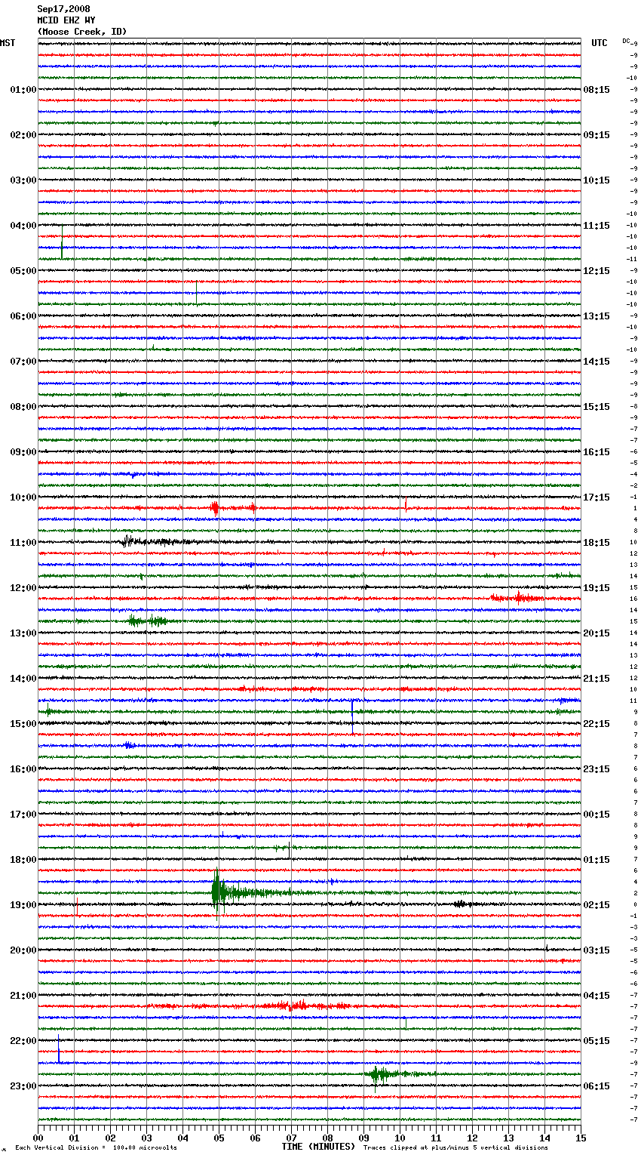
Task: Click the Traces clipped at plus/minus 5 footnote
Action: pyautogui.click(x=455, y=1147)
